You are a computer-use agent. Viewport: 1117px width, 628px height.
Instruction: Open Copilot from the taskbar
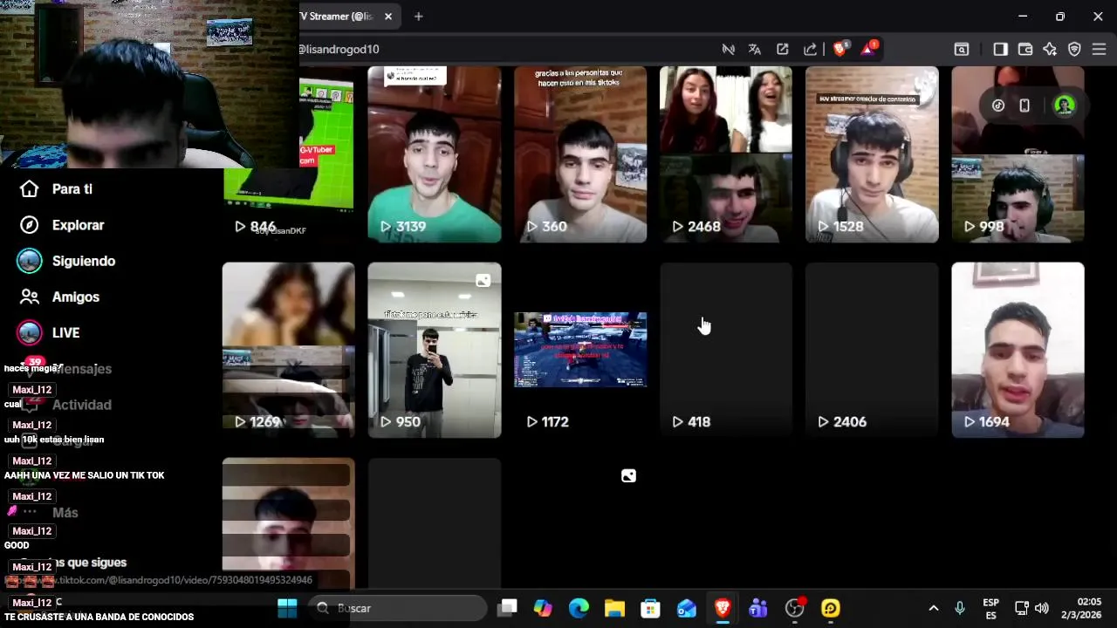[x=543, y=608]
